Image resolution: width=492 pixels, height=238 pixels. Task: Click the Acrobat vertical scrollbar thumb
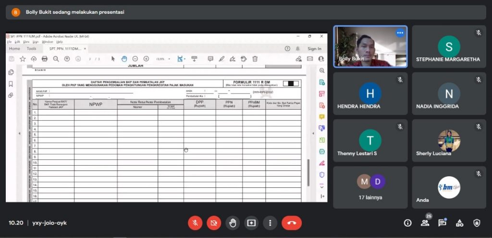(x=308, y=173)
